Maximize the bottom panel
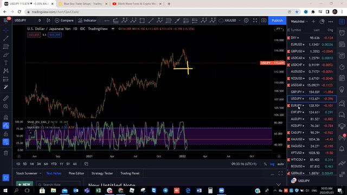This screenshot has height=195, width=347. pos(280,173)
